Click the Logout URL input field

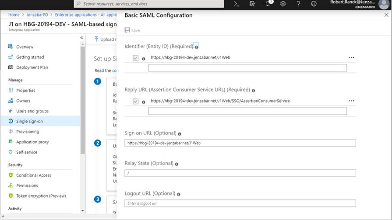point(240,203)
